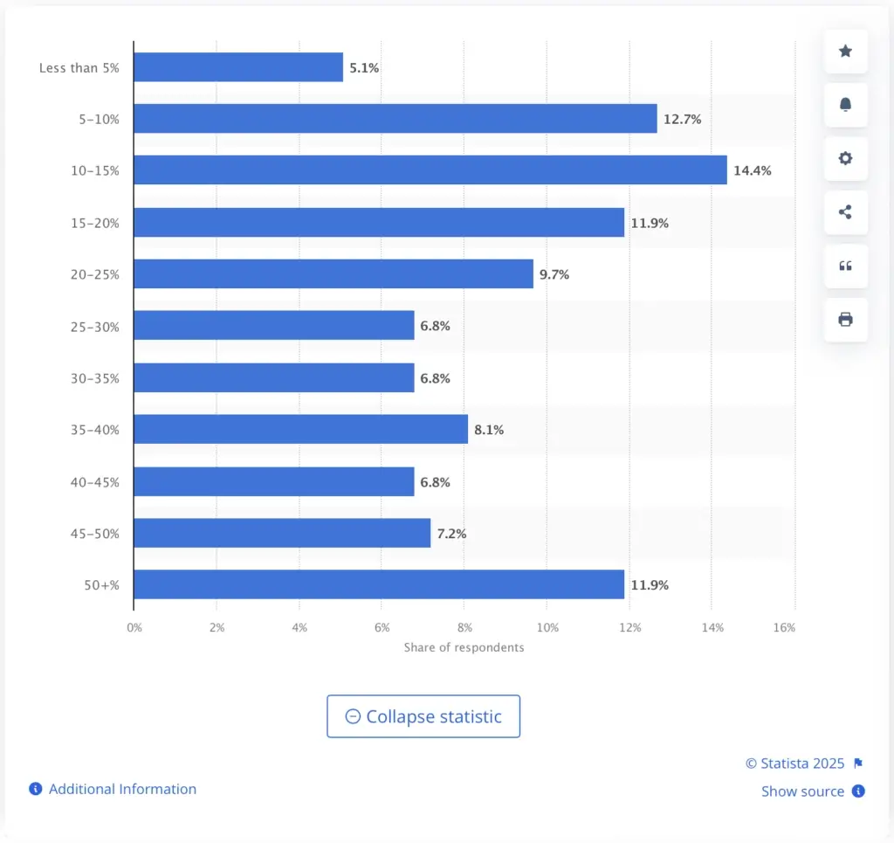Select the citation quote icon
The image size is (894, 843).
click(x=845, y=266)
